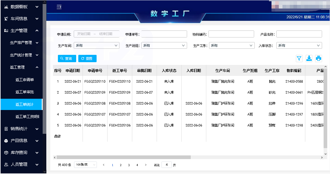Expand the 产品信息 sidebar menu
The image size is (330, 174).
click(x=21, y=140)
